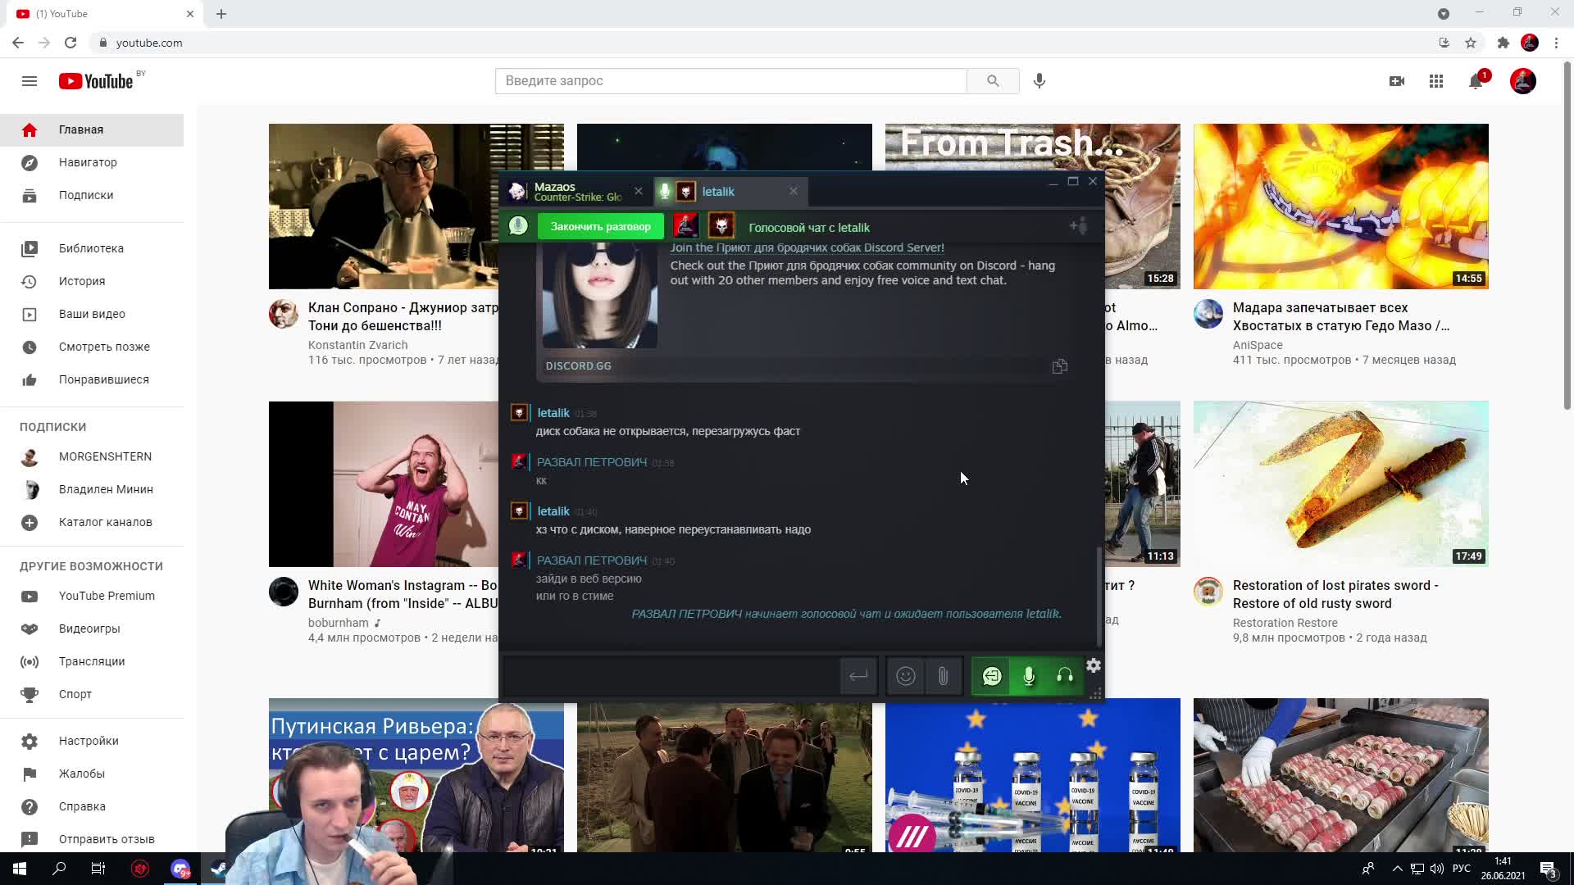The image size is (1574, 885).
Task: Open Windows taskbar search
Action: [x=59, y=869]
